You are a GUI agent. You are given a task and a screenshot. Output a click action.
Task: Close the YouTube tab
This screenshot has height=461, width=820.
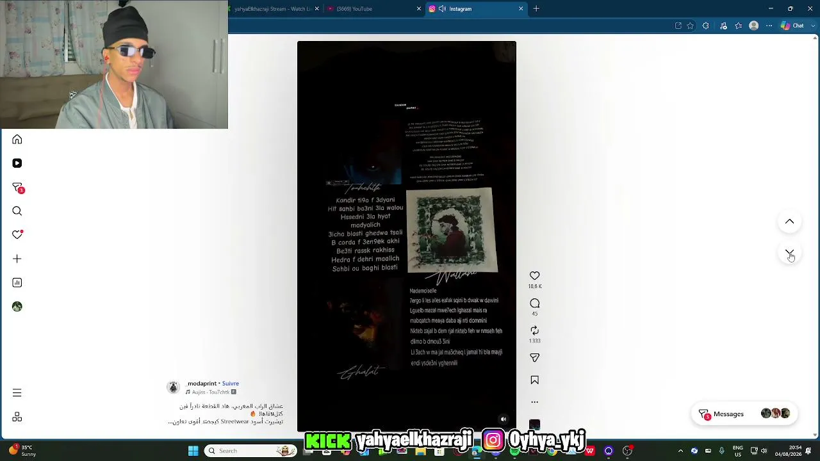[419, 9]
